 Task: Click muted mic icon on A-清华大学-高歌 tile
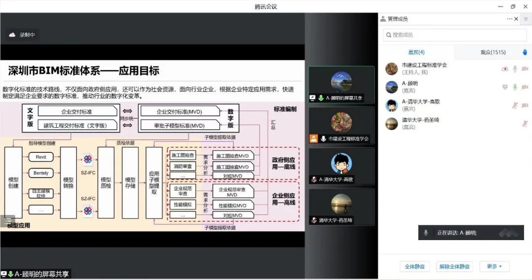[x=314, y=179]
